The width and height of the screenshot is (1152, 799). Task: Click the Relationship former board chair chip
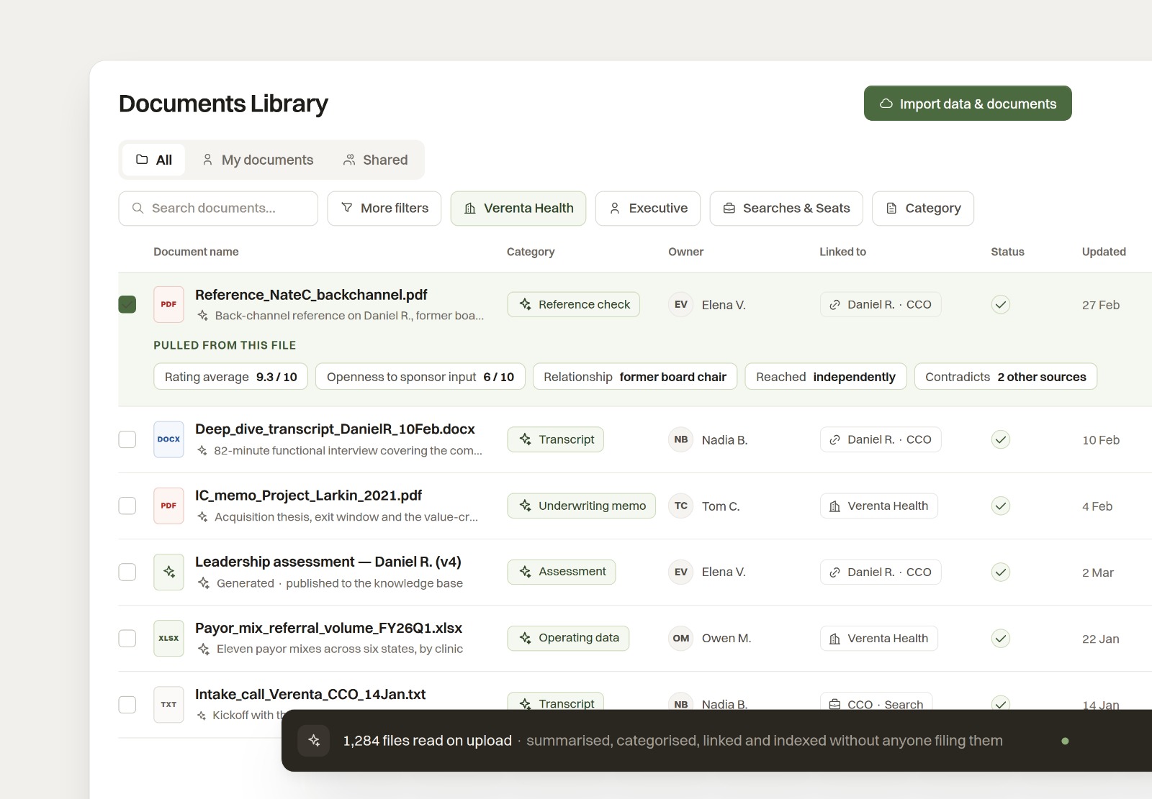(635, 377)
